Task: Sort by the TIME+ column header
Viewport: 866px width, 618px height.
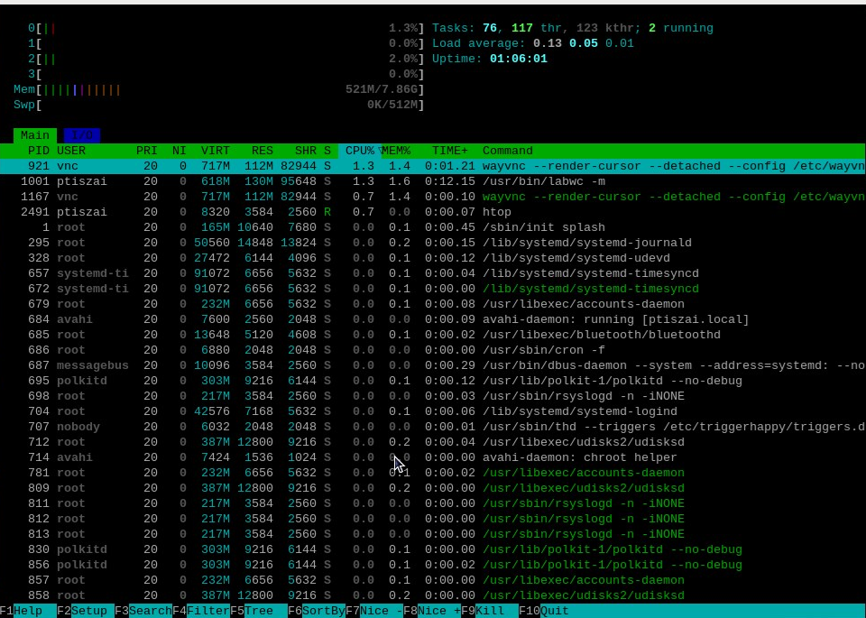Action: pyautogui.click(x=449, y=151)
